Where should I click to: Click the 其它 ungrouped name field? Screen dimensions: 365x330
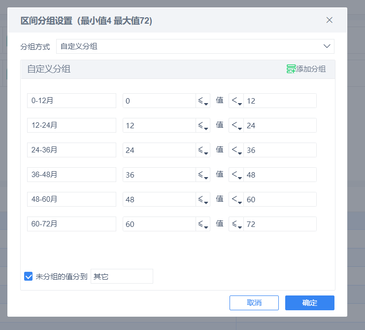[122, 276]
